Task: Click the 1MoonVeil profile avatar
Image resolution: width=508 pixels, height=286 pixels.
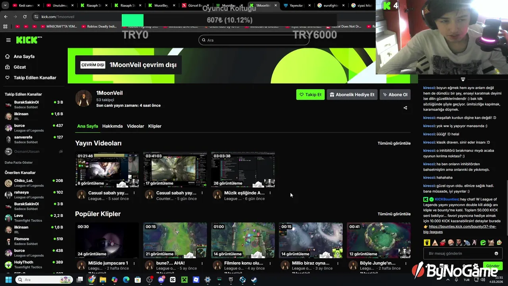Action: (84, 99)
